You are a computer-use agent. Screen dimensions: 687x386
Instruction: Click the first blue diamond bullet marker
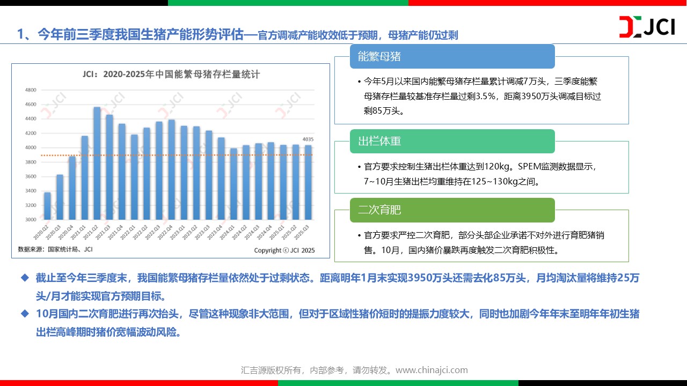click(24, 278)
